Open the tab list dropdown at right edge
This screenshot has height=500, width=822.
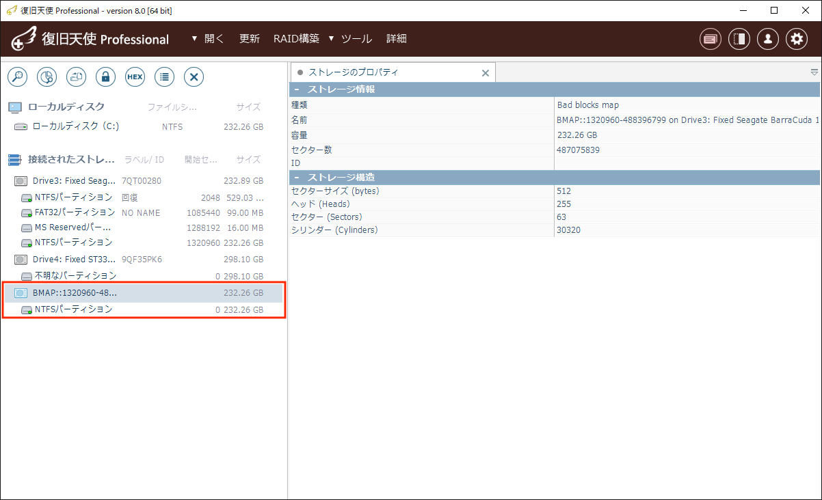click(814, 72)
